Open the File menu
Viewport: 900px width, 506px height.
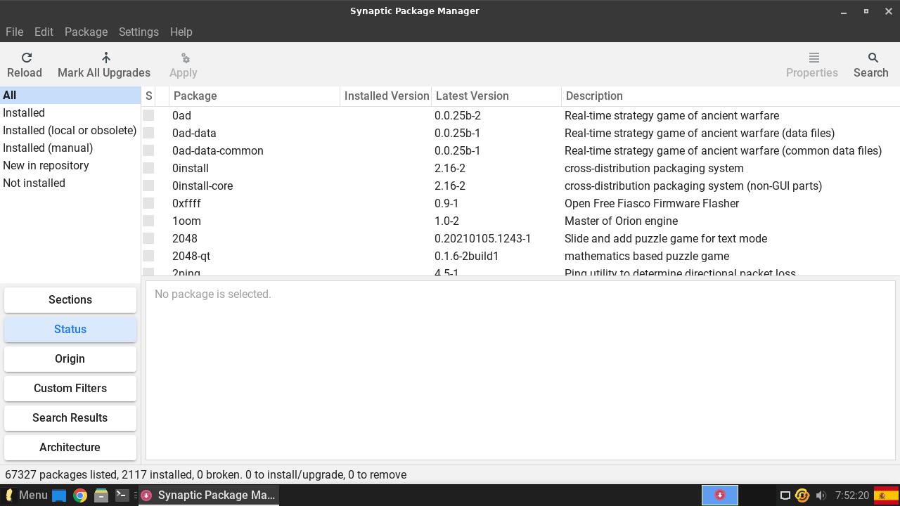(14, 32)
